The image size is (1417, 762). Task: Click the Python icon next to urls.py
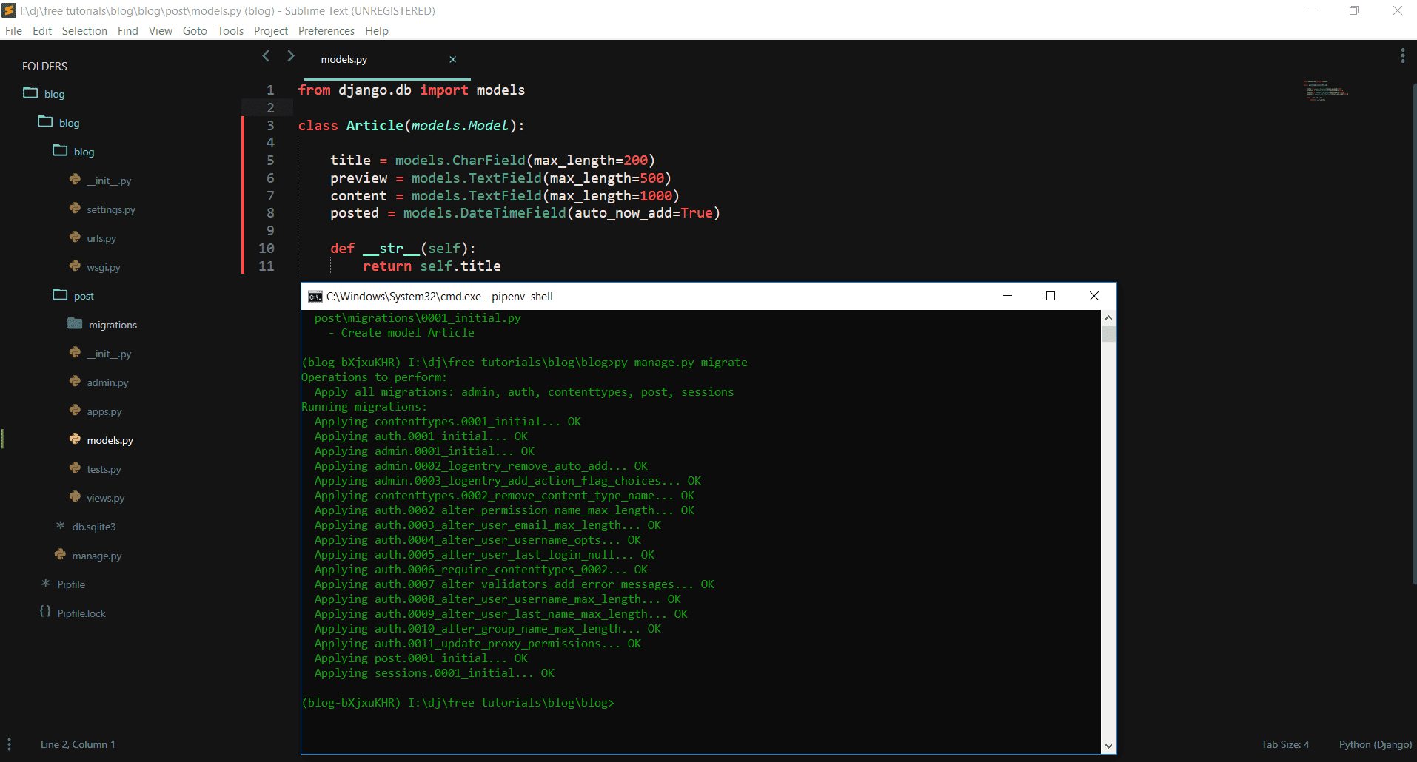(x=75, y=237)
